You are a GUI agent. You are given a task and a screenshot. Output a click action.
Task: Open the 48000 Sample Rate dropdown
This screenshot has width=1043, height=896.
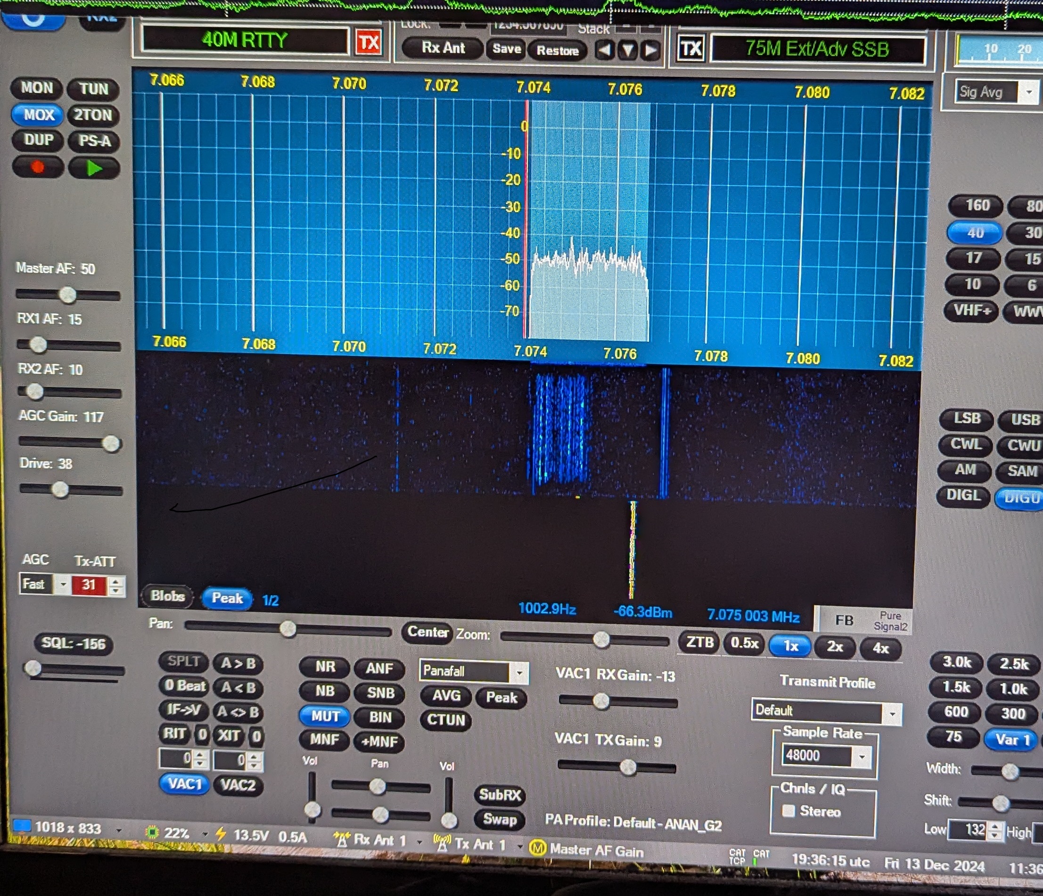coord(862,756)
